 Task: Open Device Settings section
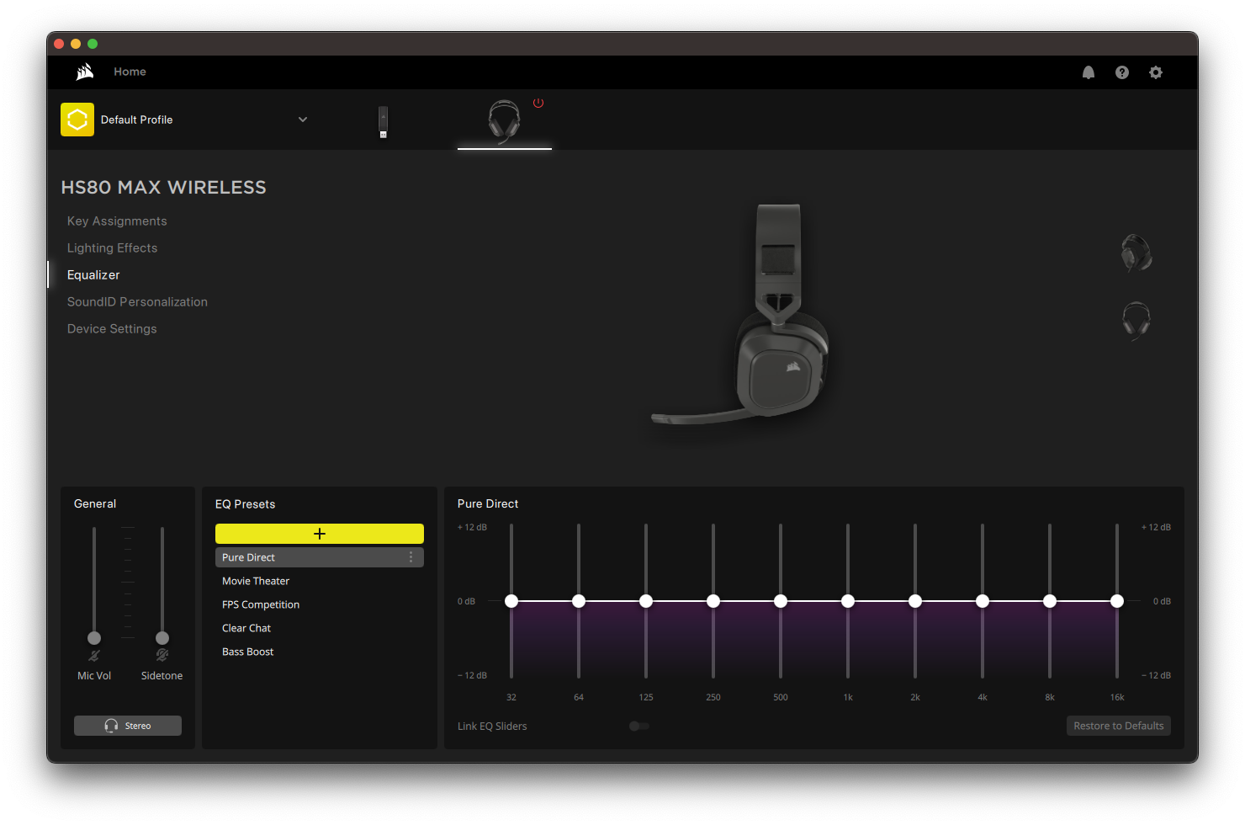[x=112, y=329]
